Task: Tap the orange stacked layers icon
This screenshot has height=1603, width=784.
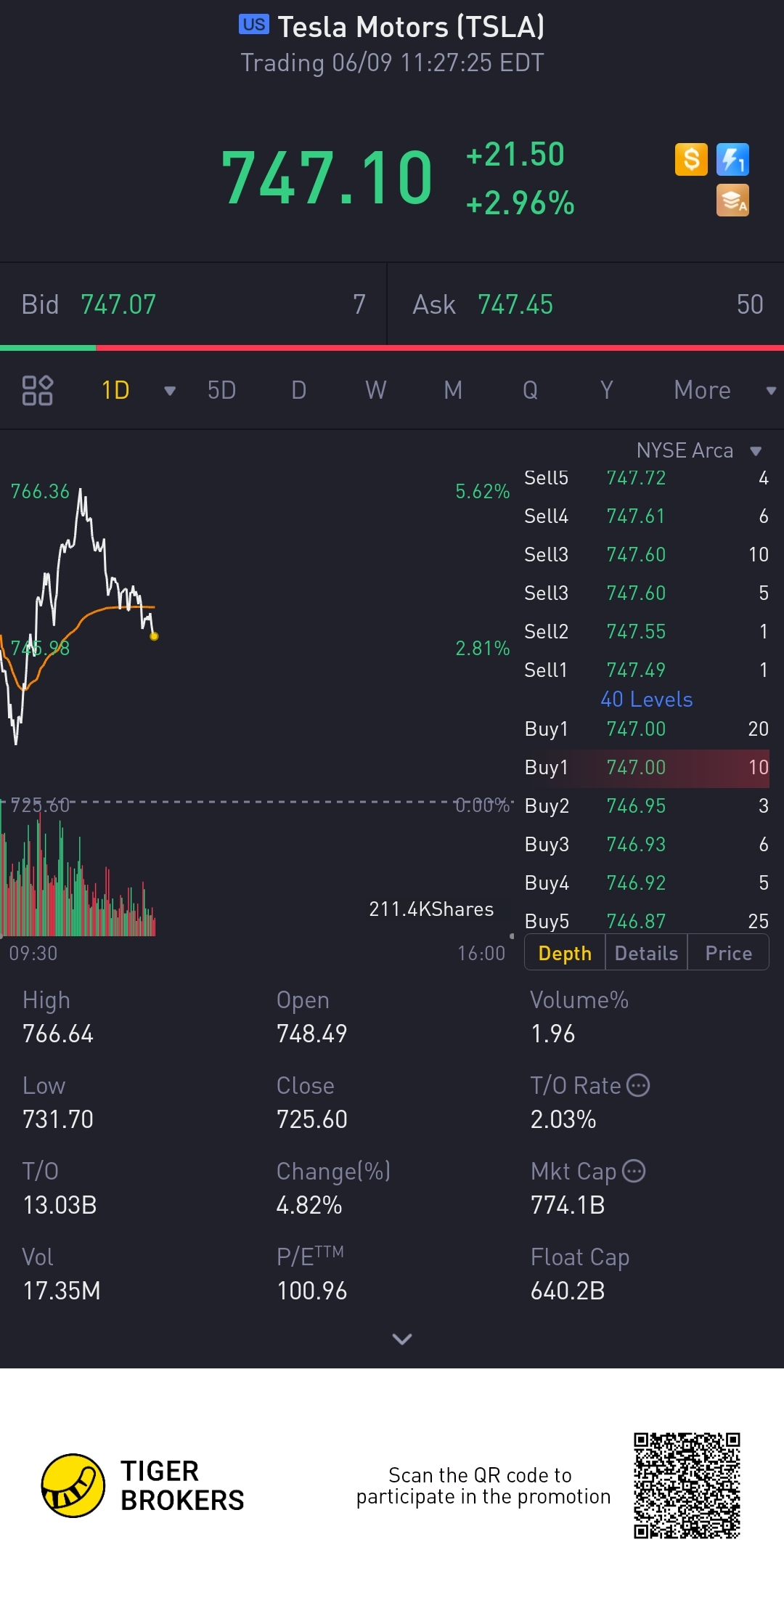Action: pos(732,200)
